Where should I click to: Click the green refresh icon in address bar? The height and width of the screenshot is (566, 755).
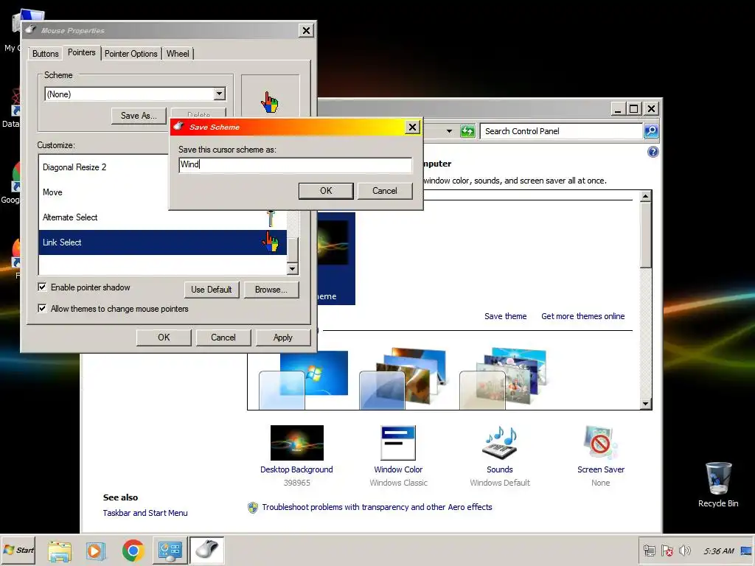click(467, 131)
